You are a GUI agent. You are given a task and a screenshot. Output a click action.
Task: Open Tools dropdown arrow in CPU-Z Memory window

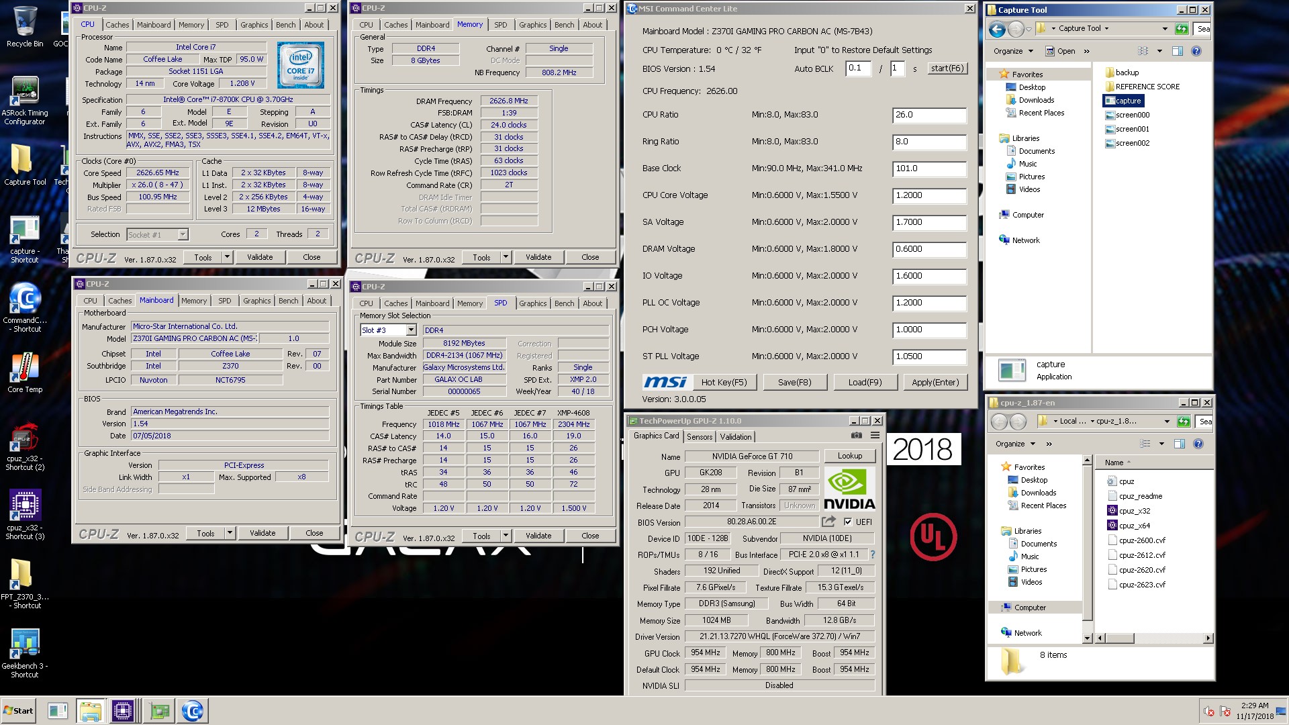point(506,257)
